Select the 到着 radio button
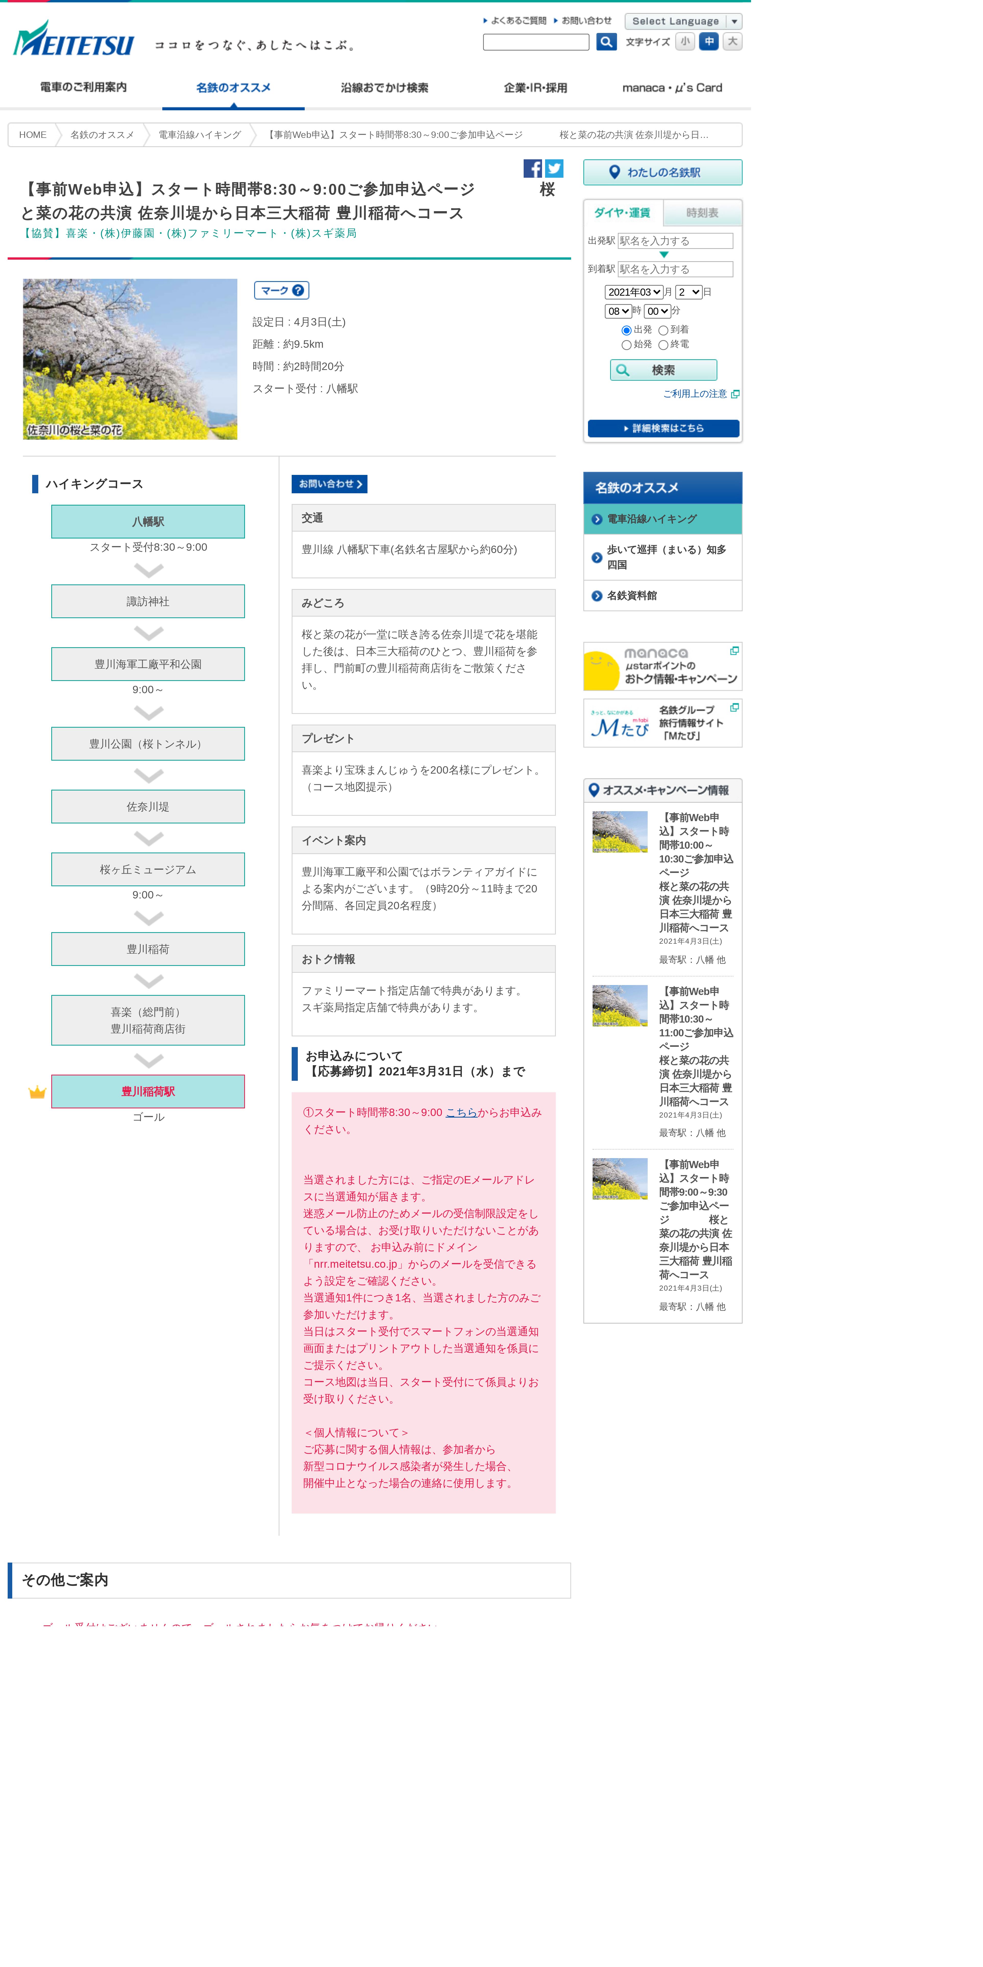The width and height of the screenshot is (983, 1967). pyautogui.click(x=663, y=331)
